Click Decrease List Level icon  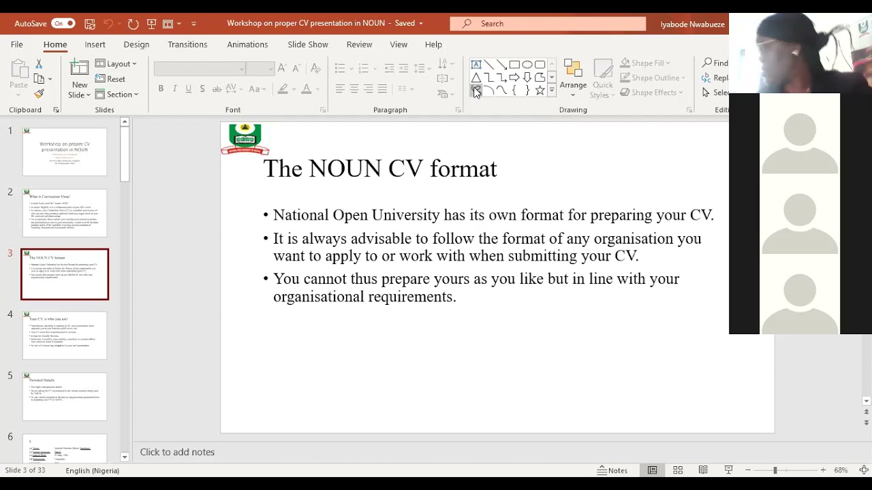coord(389,68)
